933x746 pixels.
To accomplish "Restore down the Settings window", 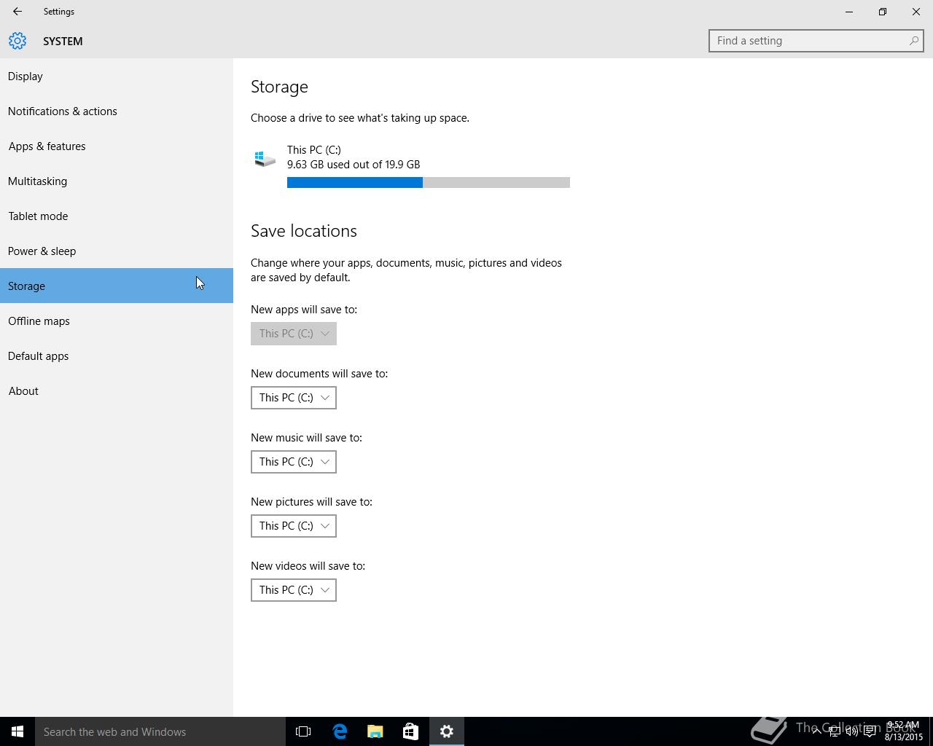I will click(x=883, y=12).
